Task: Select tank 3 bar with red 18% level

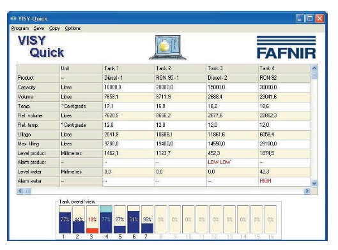Action: 93,219
